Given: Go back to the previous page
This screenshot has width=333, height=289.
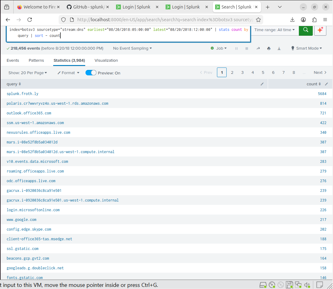Looking at the screenshot, I should pyautogui.click(x=8, y=20).
